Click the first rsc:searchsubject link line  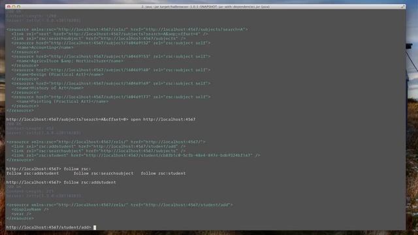99,39
